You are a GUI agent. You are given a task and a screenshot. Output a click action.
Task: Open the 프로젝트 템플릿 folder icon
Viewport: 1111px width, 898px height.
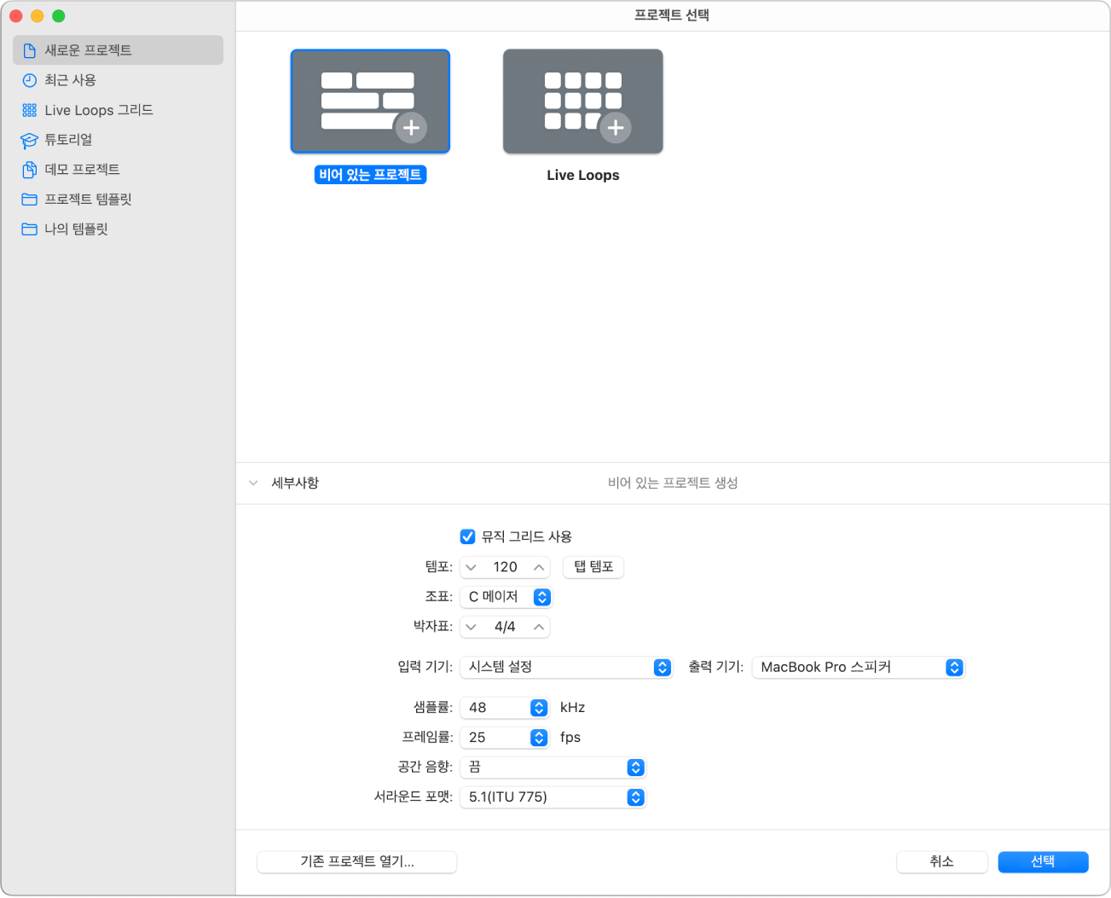30,200
